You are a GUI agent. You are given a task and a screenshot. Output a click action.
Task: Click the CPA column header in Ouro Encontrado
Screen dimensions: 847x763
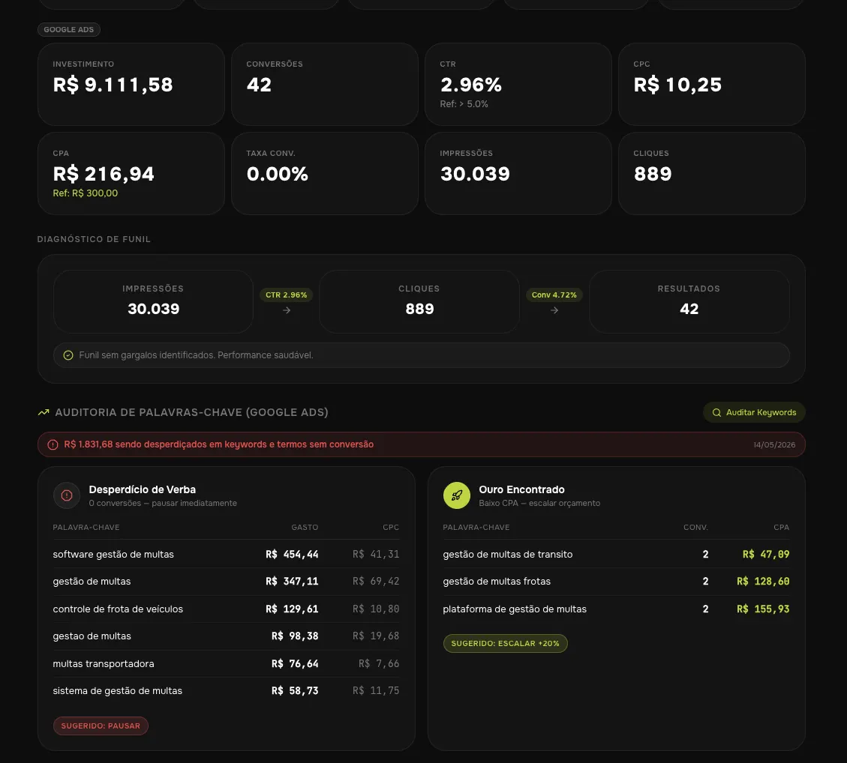[x=781, y=527]
